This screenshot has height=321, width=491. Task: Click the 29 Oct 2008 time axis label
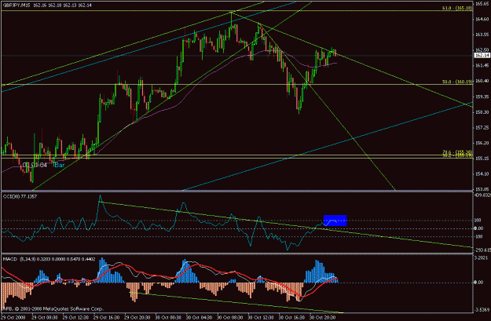pyautogui.click(x=12, y=318)
